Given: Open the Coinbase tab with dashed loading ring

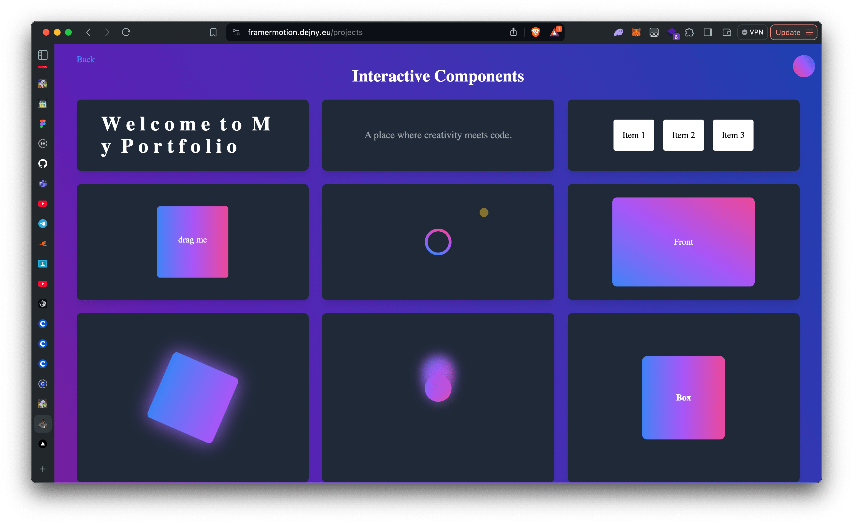Looking at the screenshot, I should click(43, 384).
